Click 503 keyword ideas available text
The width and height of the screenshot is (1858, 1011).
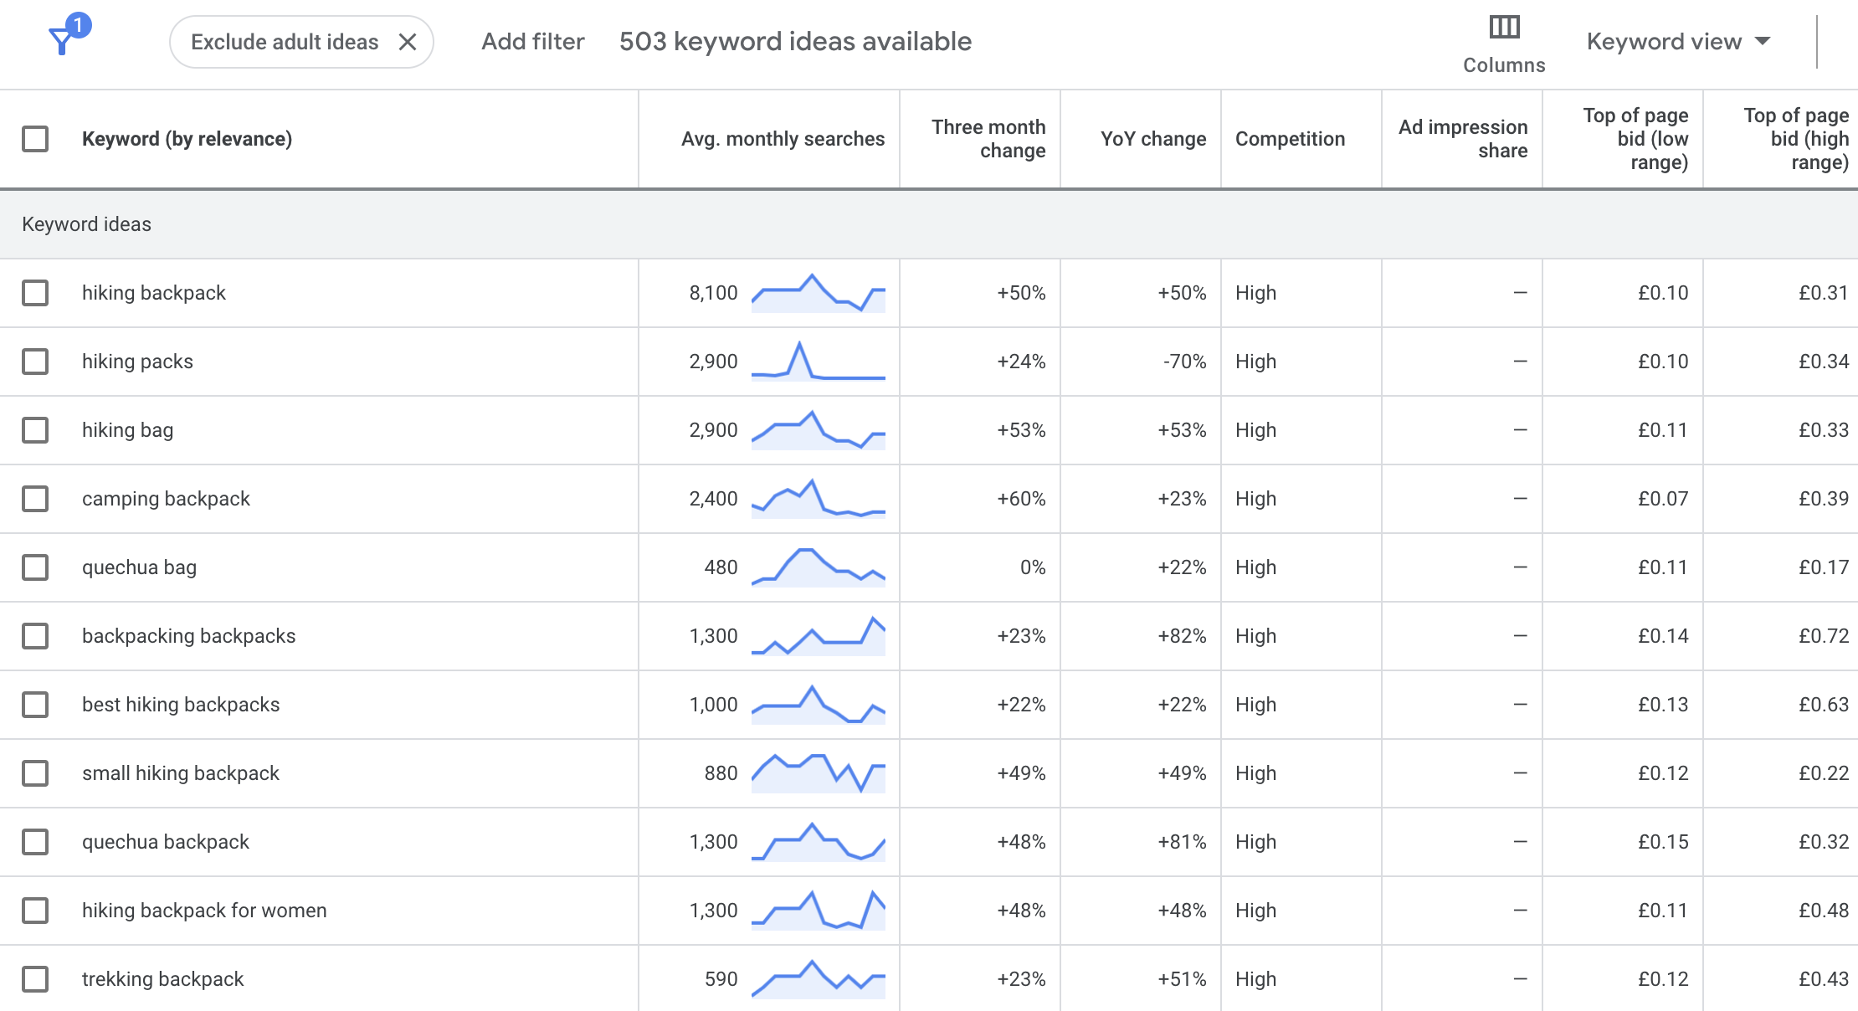(795, 42)
